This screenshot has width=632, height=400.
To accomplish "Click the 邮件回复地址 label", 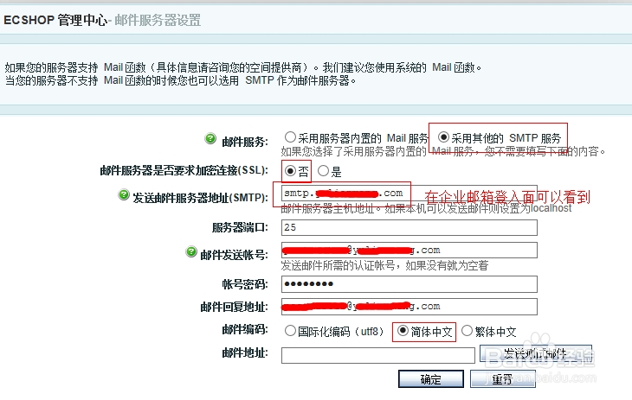I will click(234, 307).
